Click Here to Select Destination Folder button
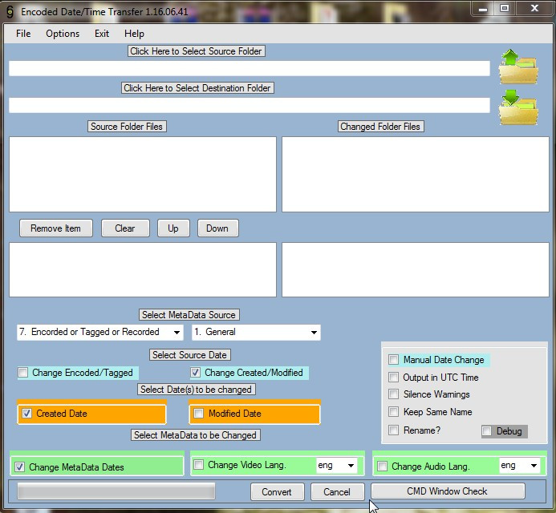Screen dimensions: 556x513 (x=197, y=88)
